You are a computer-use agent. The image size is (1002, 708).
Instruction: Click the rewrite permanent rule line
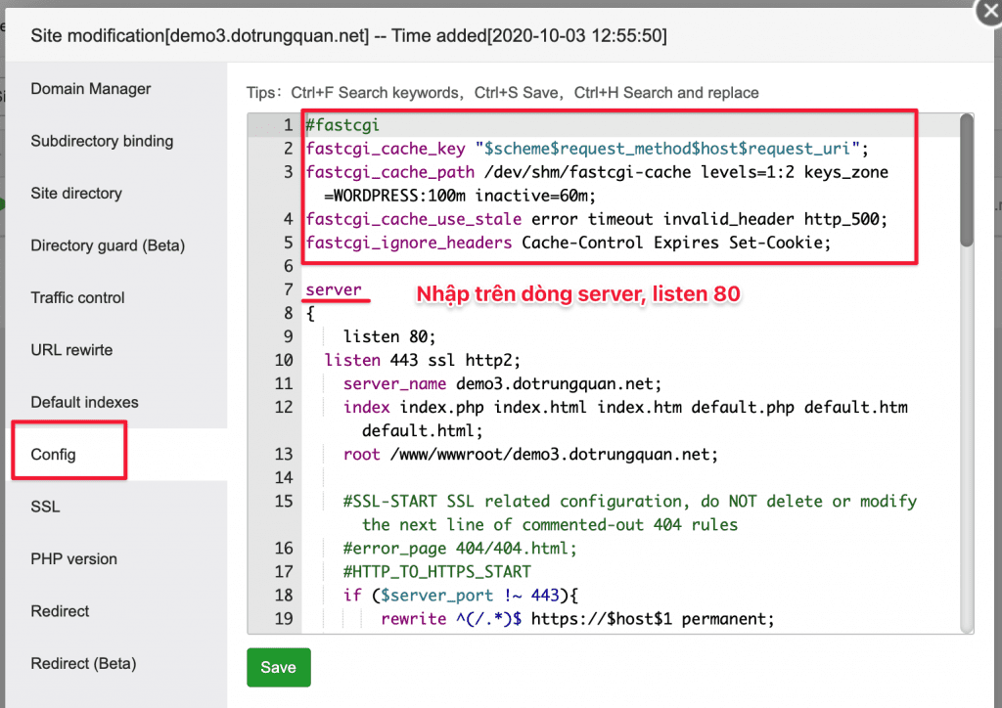[x=577, y=619]
